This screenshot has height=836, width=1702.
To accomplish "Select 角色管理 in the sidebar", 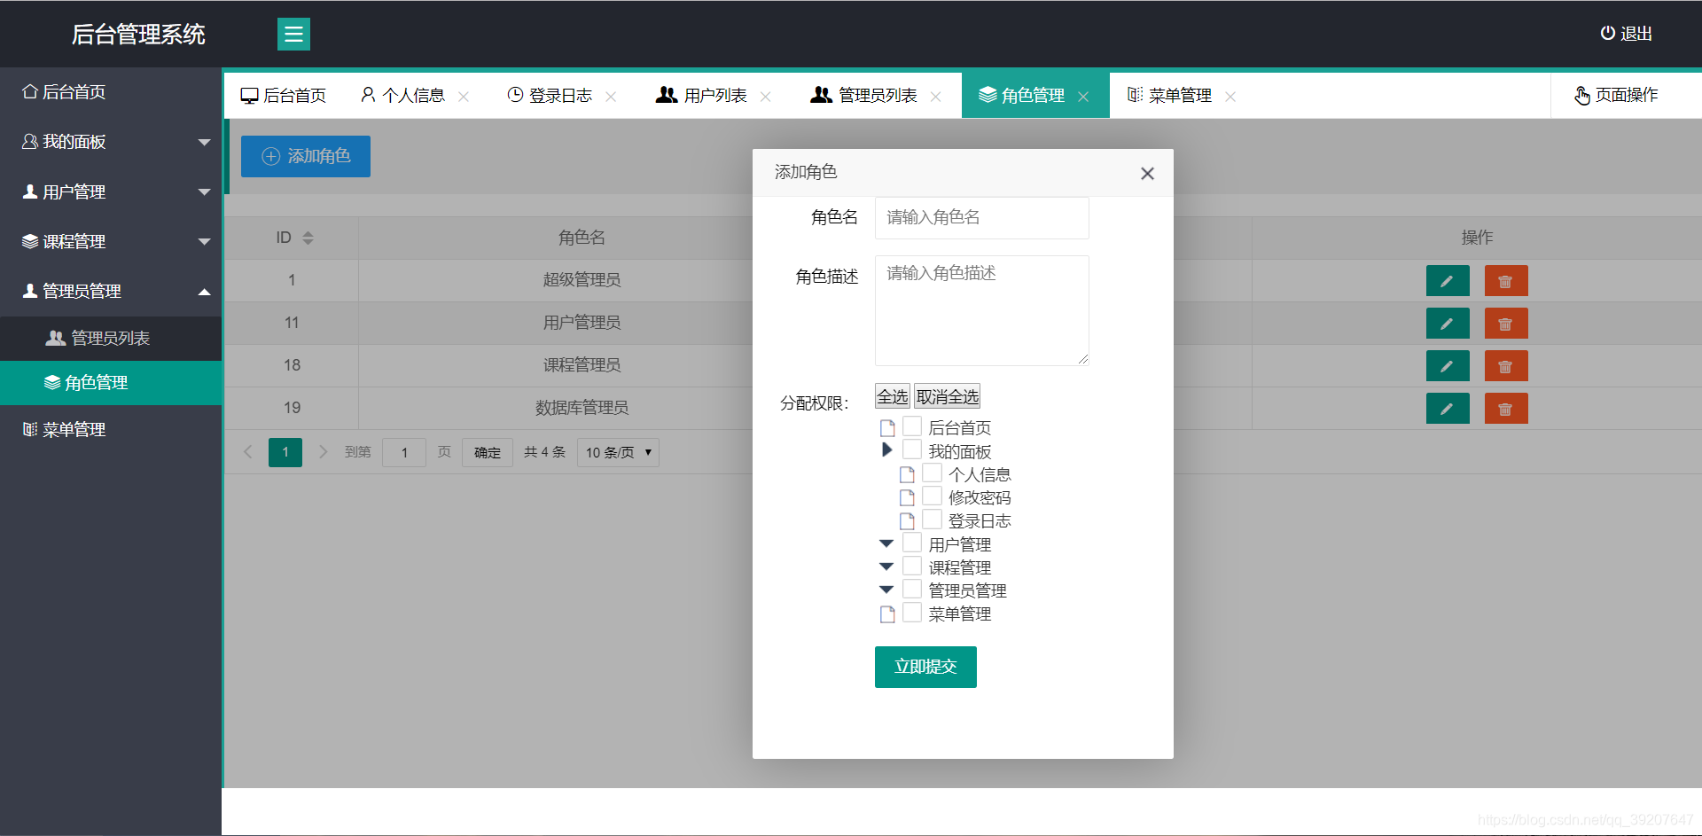I will click(111, 383).
